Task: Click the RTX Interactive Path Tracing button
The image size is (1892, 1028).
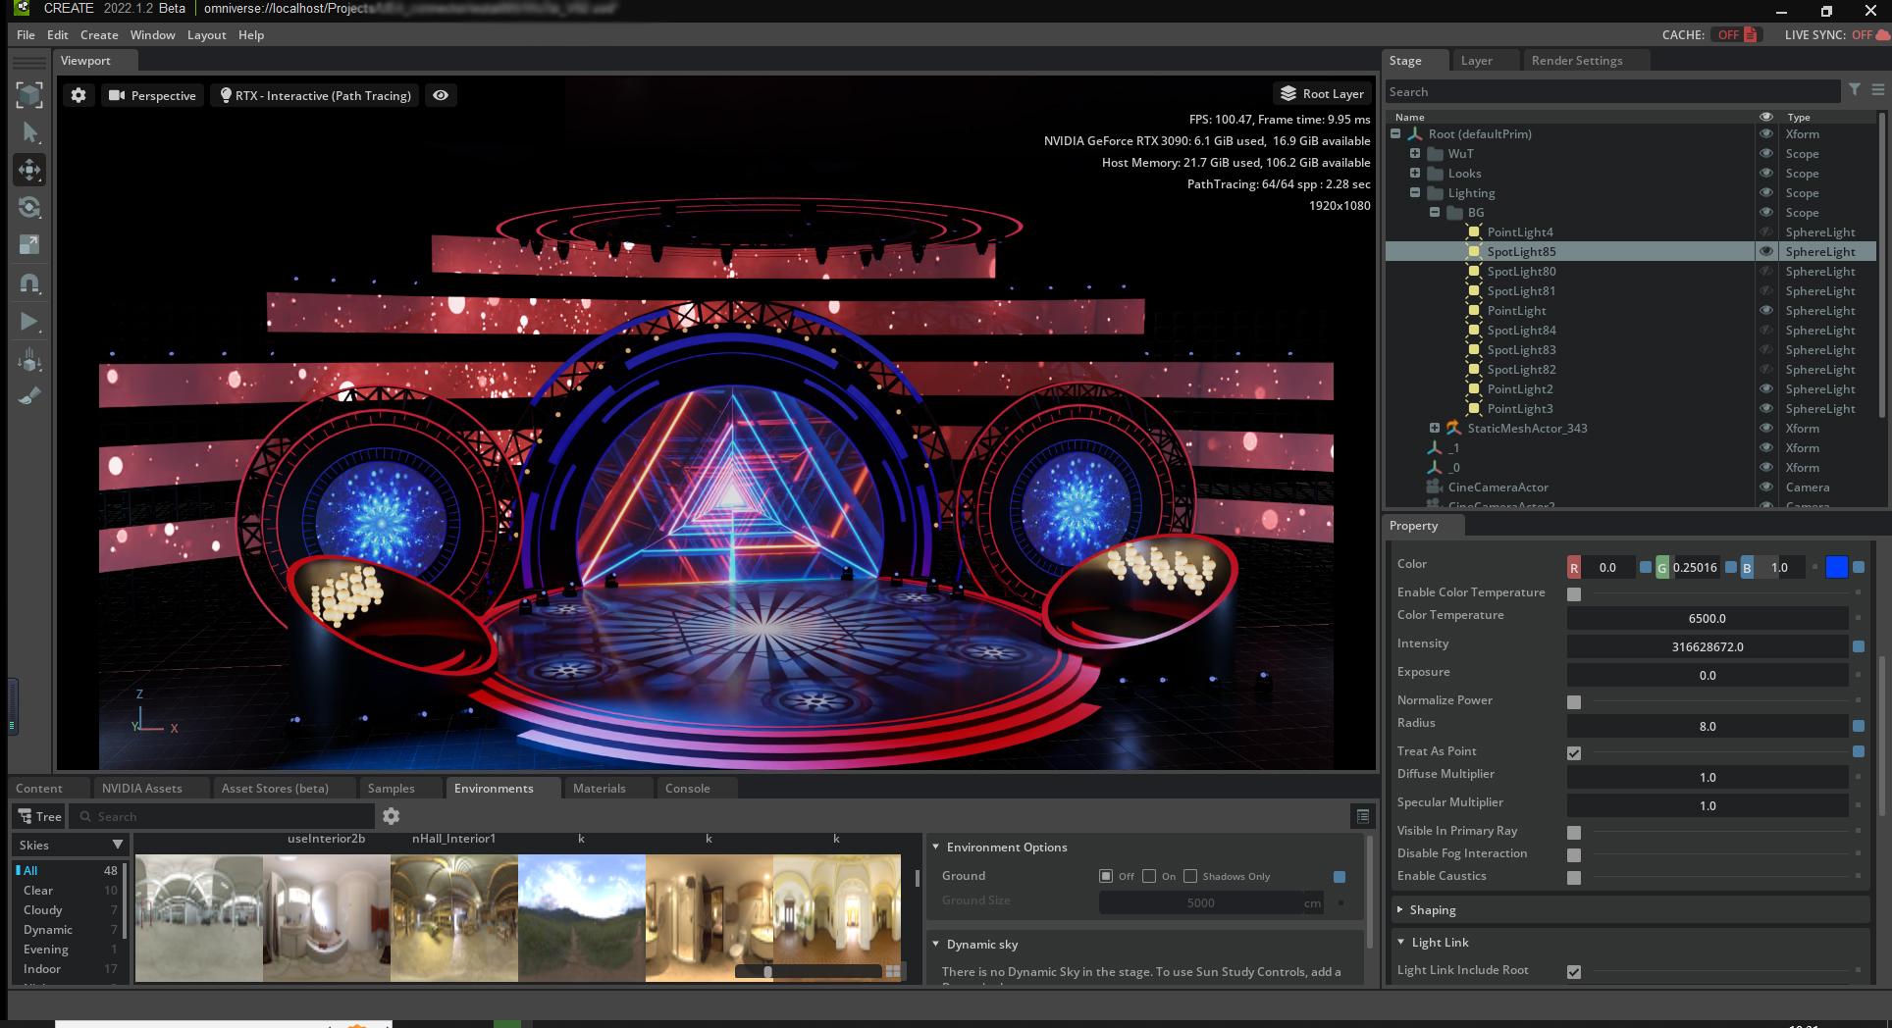Action: (315, 95)
